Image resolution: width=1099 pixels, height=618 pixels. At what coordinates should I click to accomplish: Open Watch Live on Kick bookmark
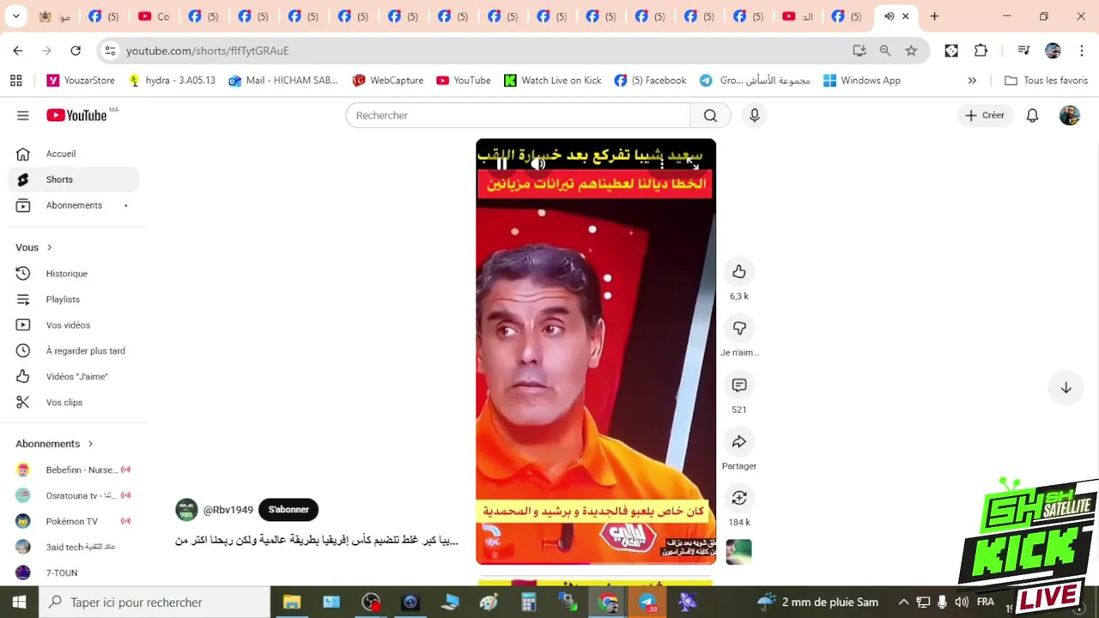click(553, 81)
